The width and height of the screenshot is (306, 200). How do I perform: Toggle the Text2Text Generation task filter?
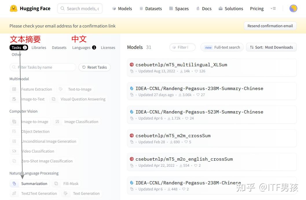click(34, 193)
